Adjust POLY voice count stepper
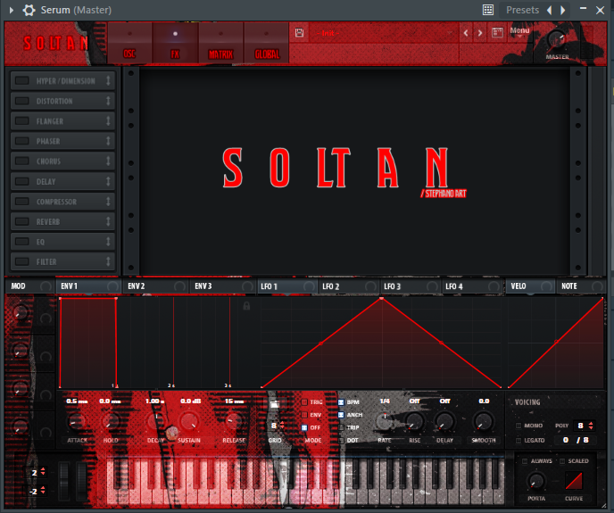The height and width of the screenshot is (513, 614). coord(591,426)
